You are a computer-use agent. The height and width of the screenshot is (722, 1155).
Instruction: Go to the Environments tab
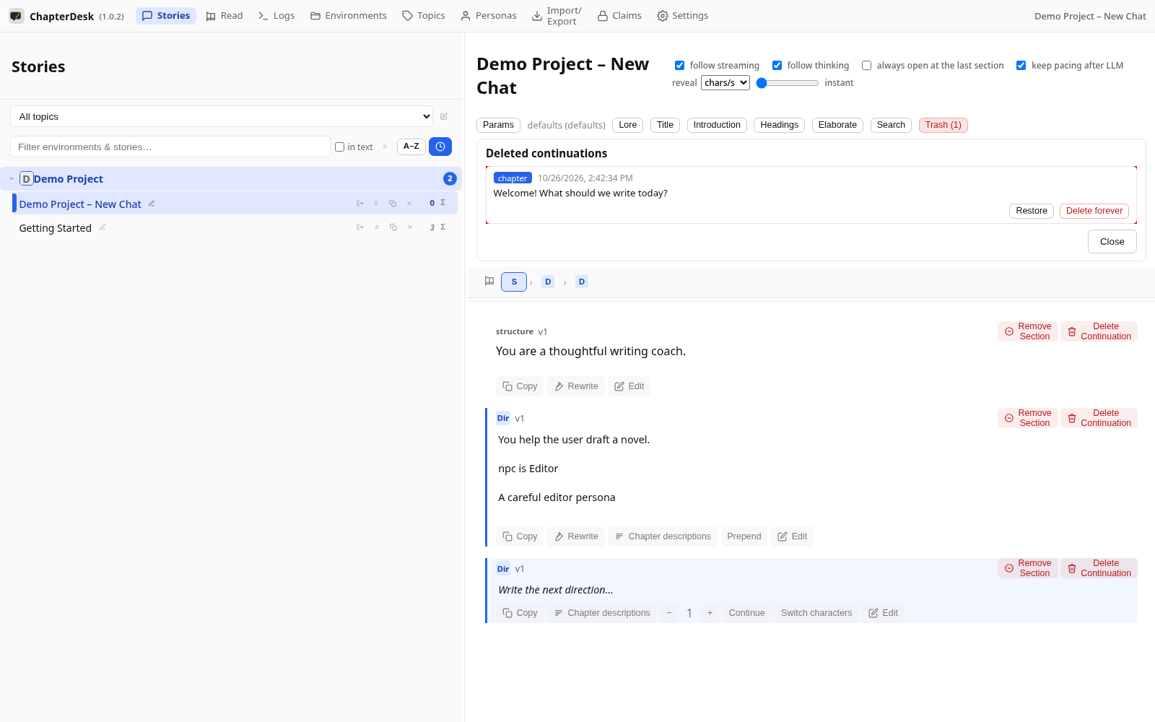[x=349, y=16]
